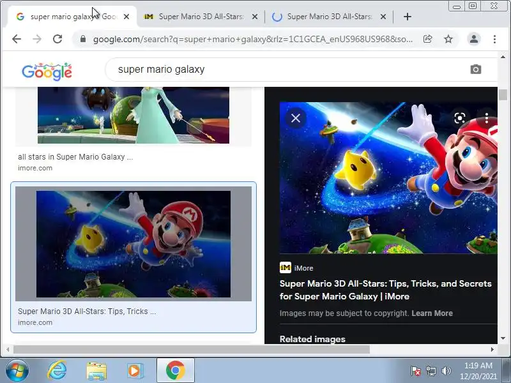Viewport: 511px width, 383px height.
Task: Open the preview title 'Super Mario 3D All-Stars: Tips, Tricks, and Secrets'
Action: (x=386, y=290)
